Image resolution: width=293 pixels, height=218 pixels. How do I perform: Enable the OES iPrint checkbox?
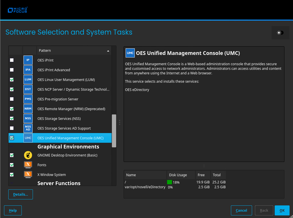tap(12, 60)
